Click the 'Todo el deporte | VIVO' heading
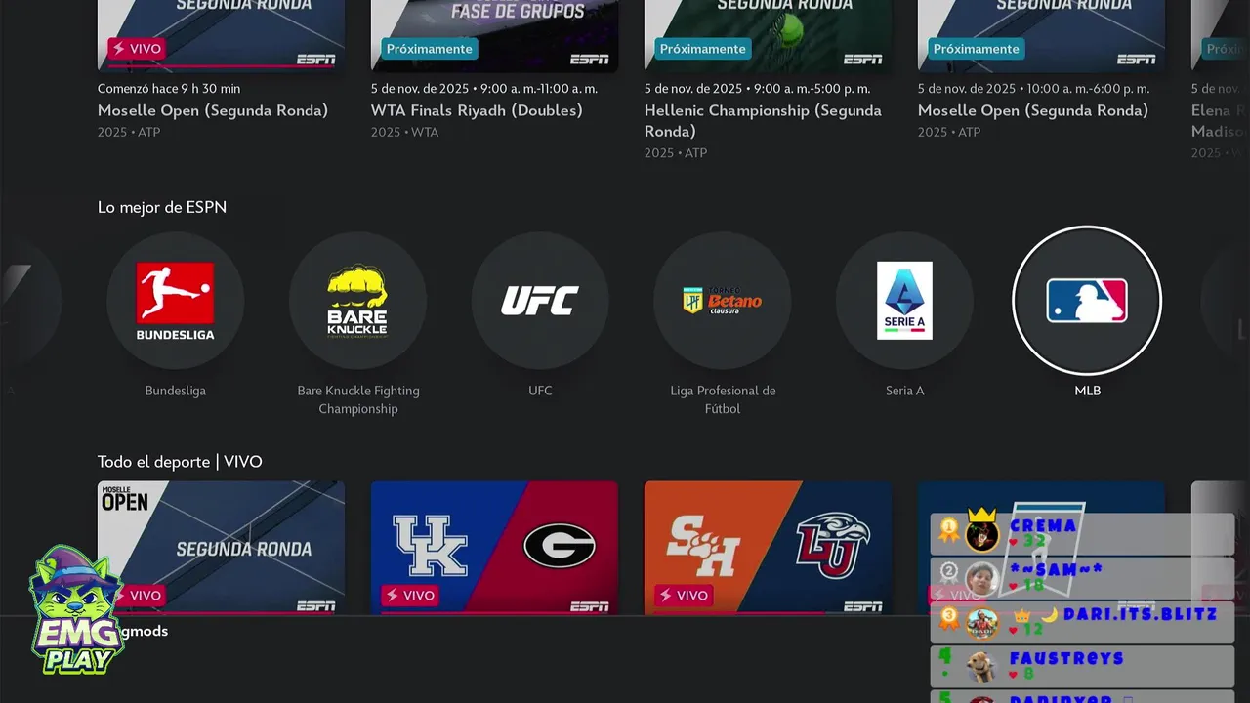The image size is (1250, 703). 180,462
